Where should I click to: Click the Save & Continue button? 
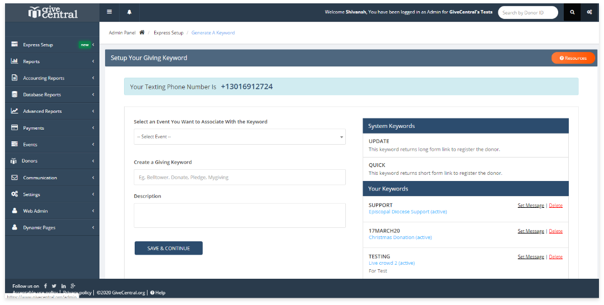[x=168, y=248]
